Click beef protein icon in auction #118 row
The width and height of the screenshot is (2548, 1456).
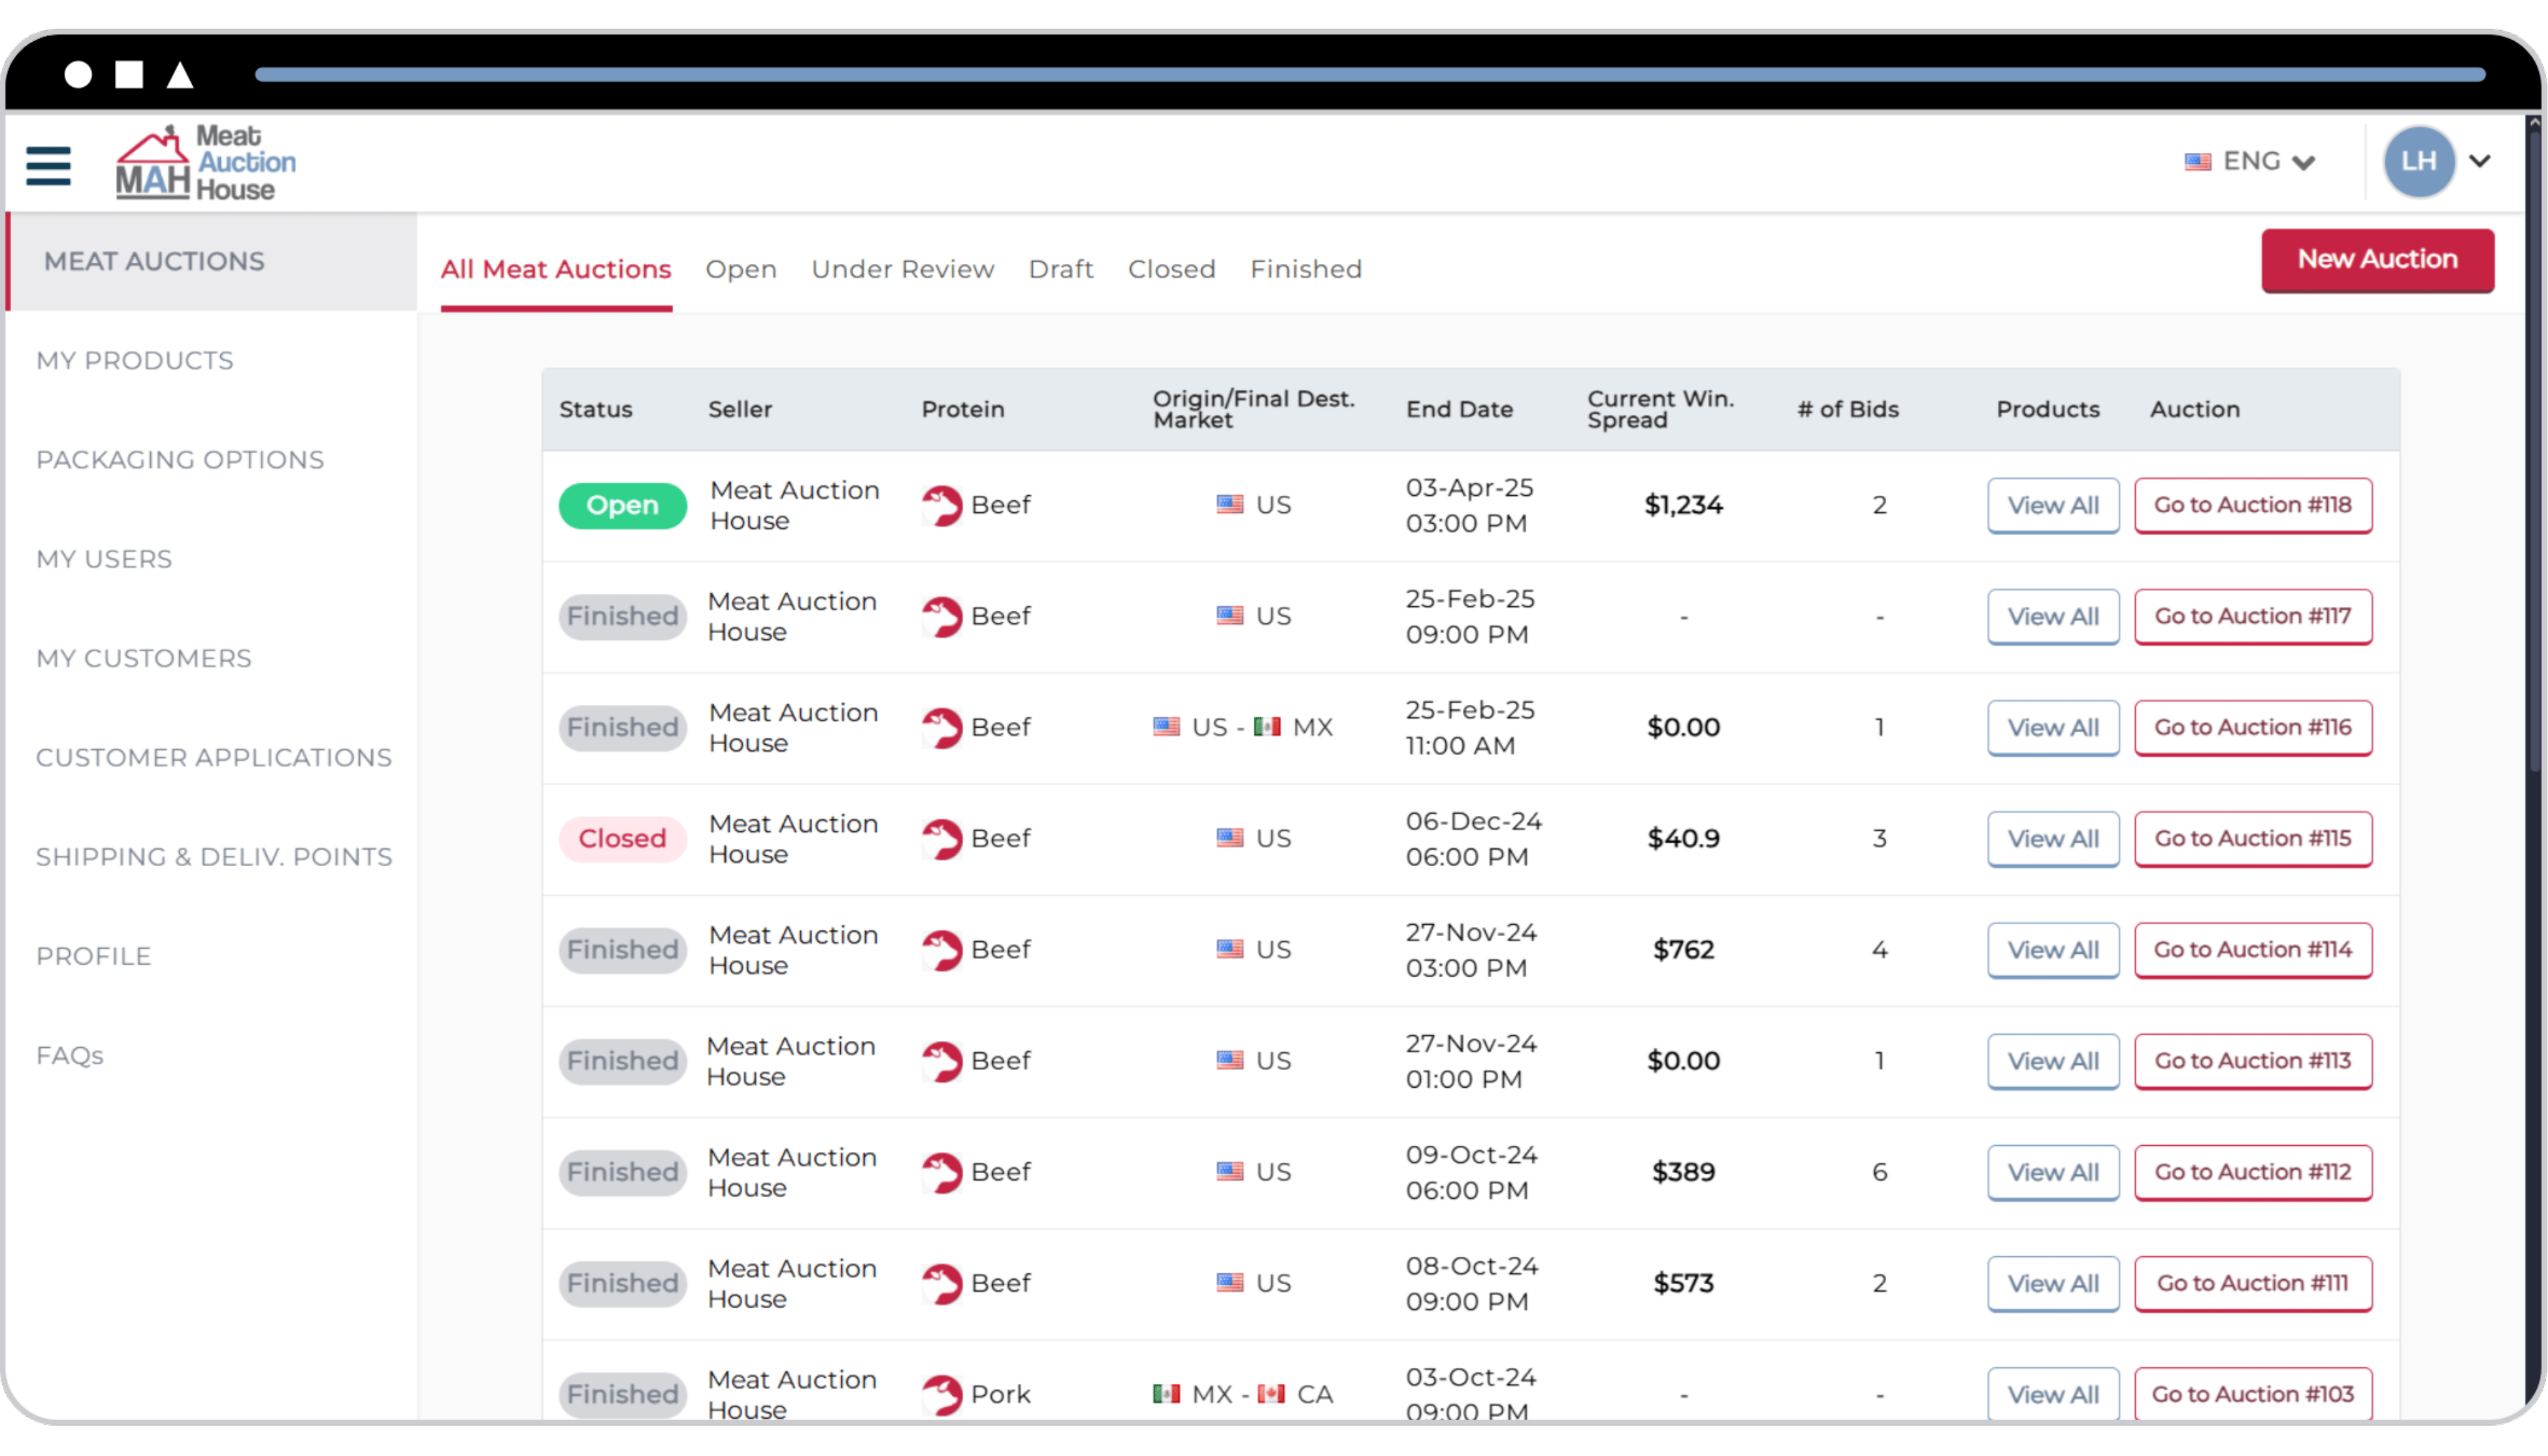click(941, 505)
